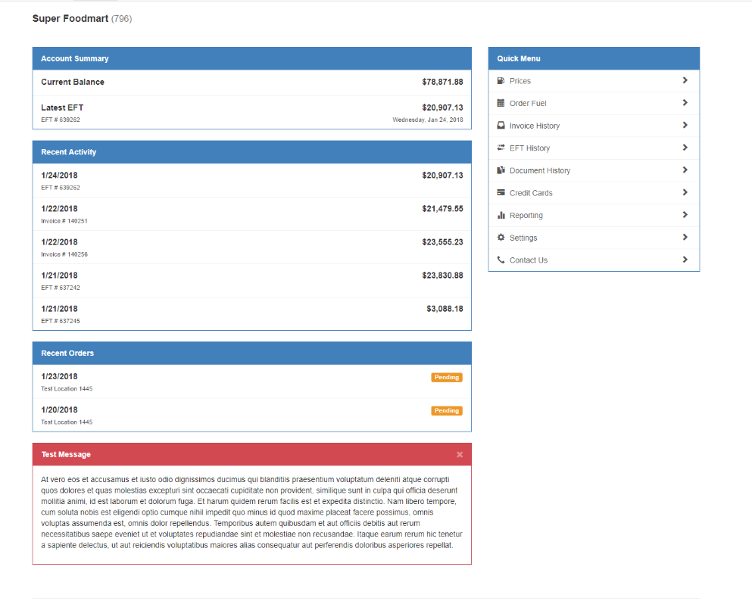Screen dimensions: 752x601
Task: Click the $23,830.88 amount
Action: coord(442,275)
